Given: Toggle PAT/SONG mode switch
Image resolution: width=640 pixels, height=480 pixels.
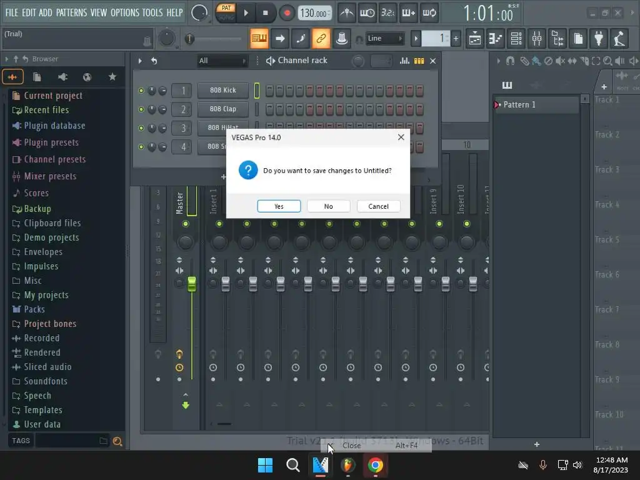Looking at the screenshot, I should point(226,13).
